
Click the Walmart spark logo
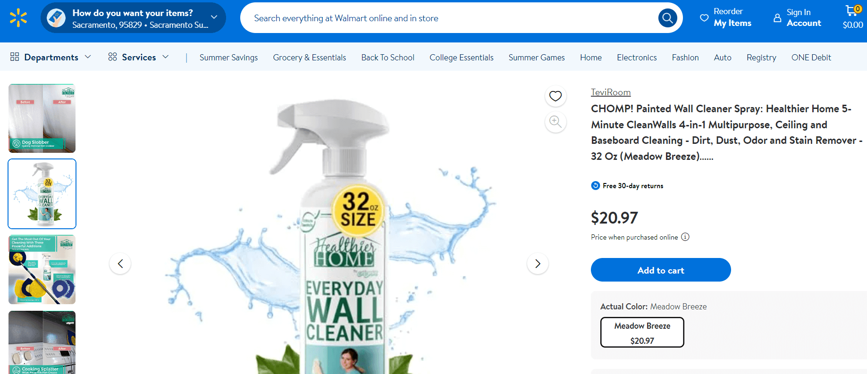pos(18,17)
